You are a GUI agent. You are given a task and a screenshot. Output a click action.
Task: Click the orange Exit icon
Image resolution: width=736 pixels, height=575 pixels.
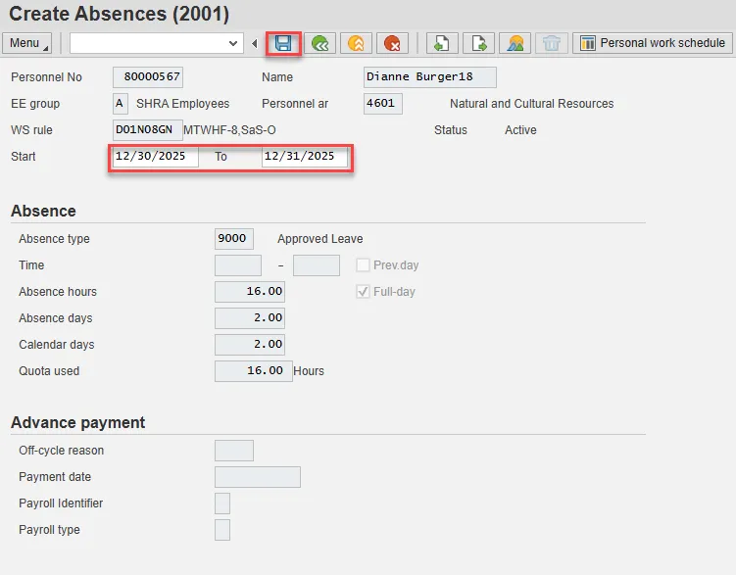click(356, 44)
